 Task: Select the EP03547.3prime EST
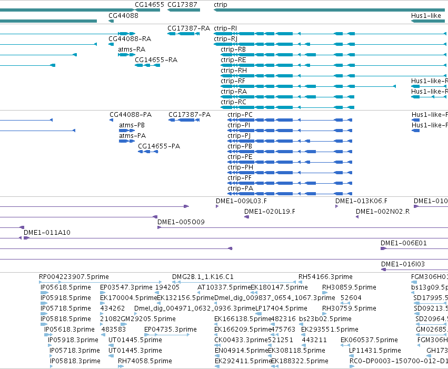(103, 293)
